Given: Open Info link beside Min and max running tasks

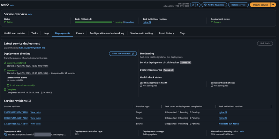Looking at the screenshot, I should [x=242, y=132].
